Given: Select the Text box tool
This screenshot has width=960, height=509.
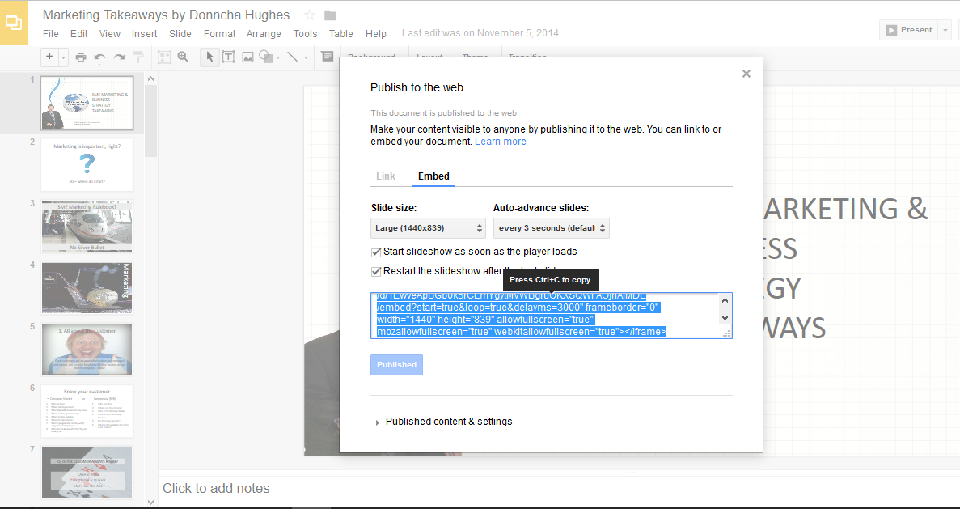Looking at the screenshot, I should (x=228, y=57).
